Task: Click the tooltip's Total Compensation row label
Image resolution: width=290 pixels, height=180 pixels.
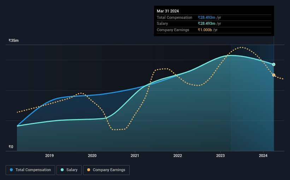Action: tap(174, 17)
